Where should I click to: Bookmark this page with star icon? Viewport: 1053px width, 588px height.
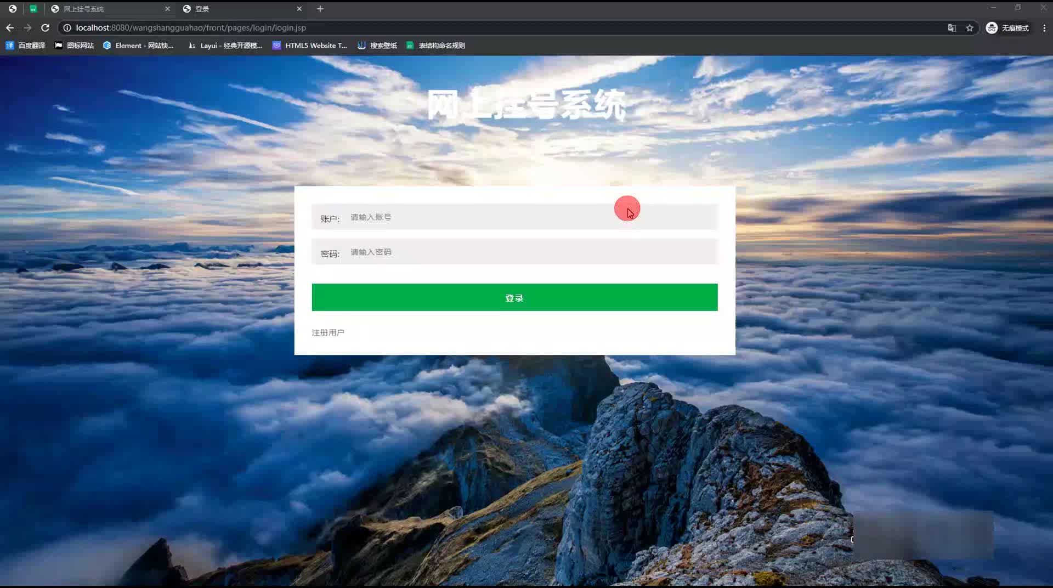(970, 28)
